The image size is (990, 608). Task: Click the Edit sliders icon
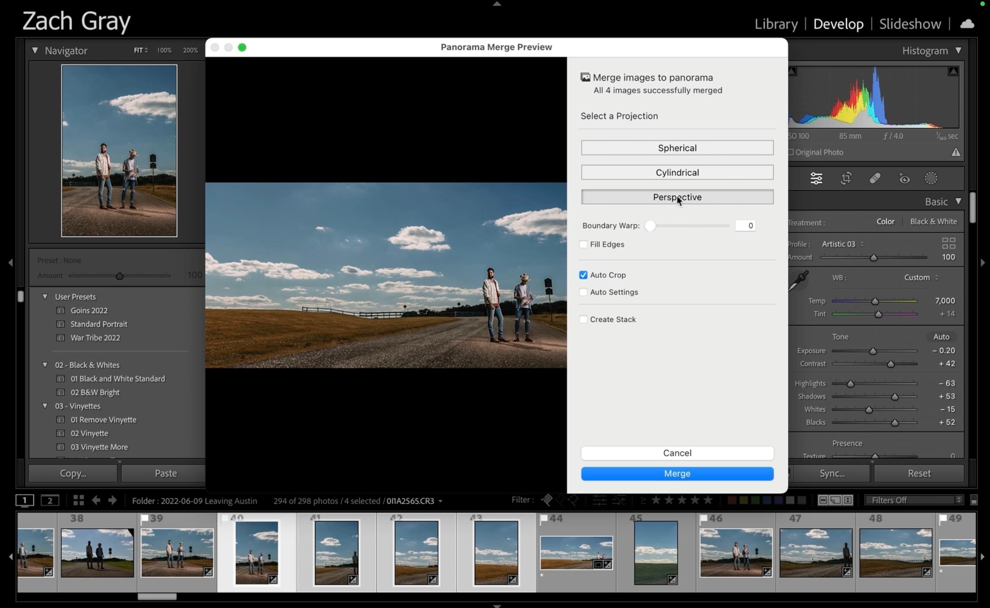[816, 178]
